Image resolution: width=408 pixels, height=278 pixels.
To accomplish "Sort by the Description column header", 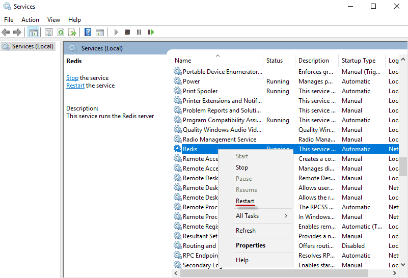I will 317,60.
